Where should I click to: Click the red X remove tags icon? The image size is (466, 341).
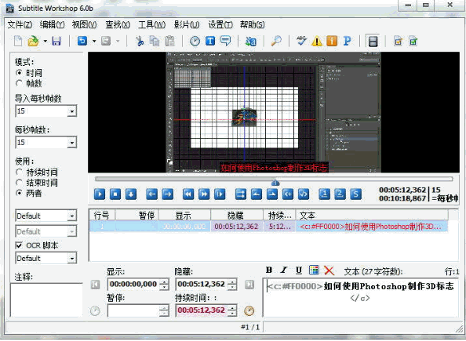[329, 270]
